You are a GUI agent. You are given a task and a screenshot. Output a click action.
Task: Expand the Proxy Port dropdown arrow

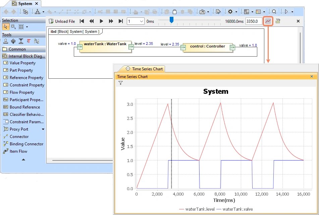click(x=43, y=129)
